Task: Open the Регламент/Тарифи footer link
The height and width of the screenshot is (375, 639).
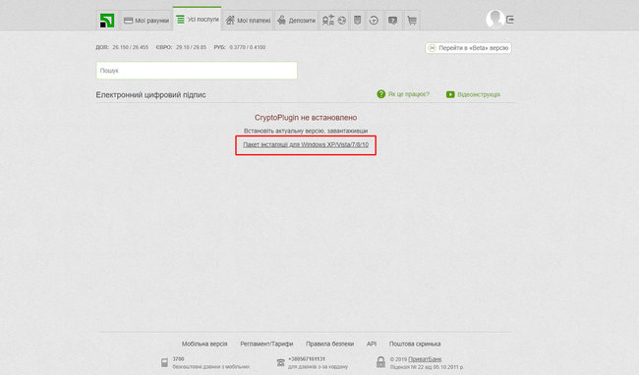Action: (x=266, y=344)
